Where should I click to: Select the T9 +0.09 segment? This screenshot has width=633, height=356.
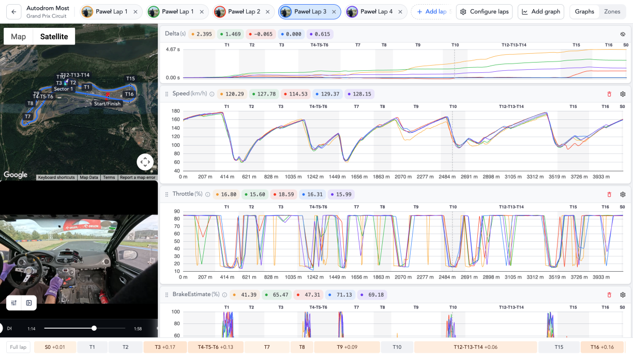(347, 347)
